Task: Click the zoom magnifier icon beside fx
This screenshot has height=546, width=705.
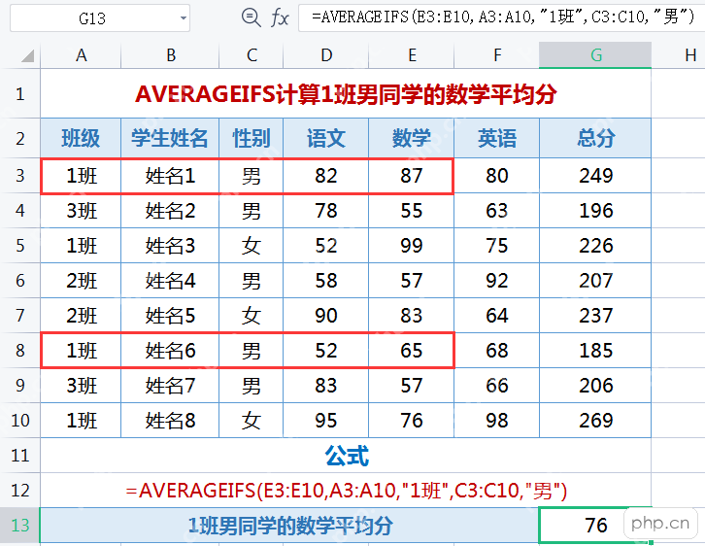Action: tap(251, 17)
